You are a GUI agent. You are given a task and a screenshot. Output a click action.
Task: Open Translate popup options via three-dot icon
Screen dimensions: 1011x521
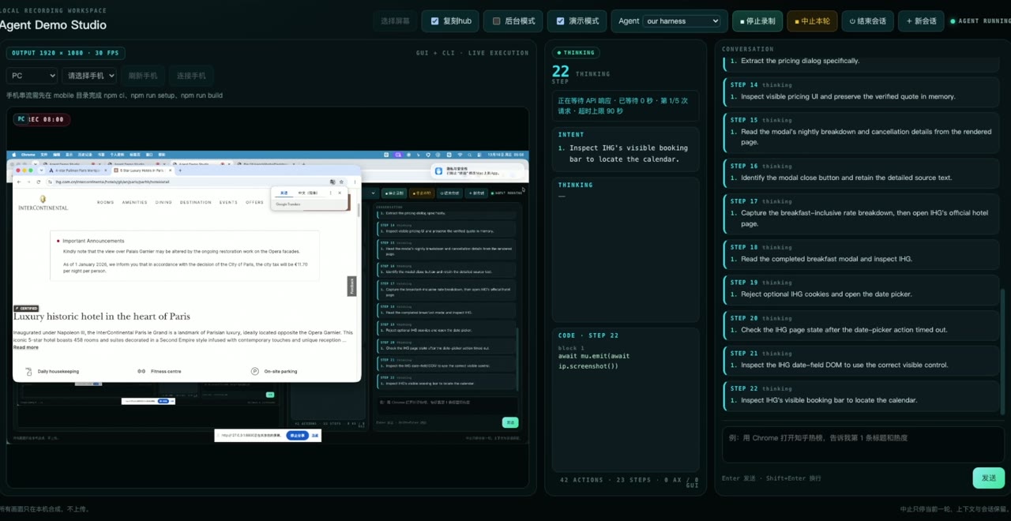[330, 193]
